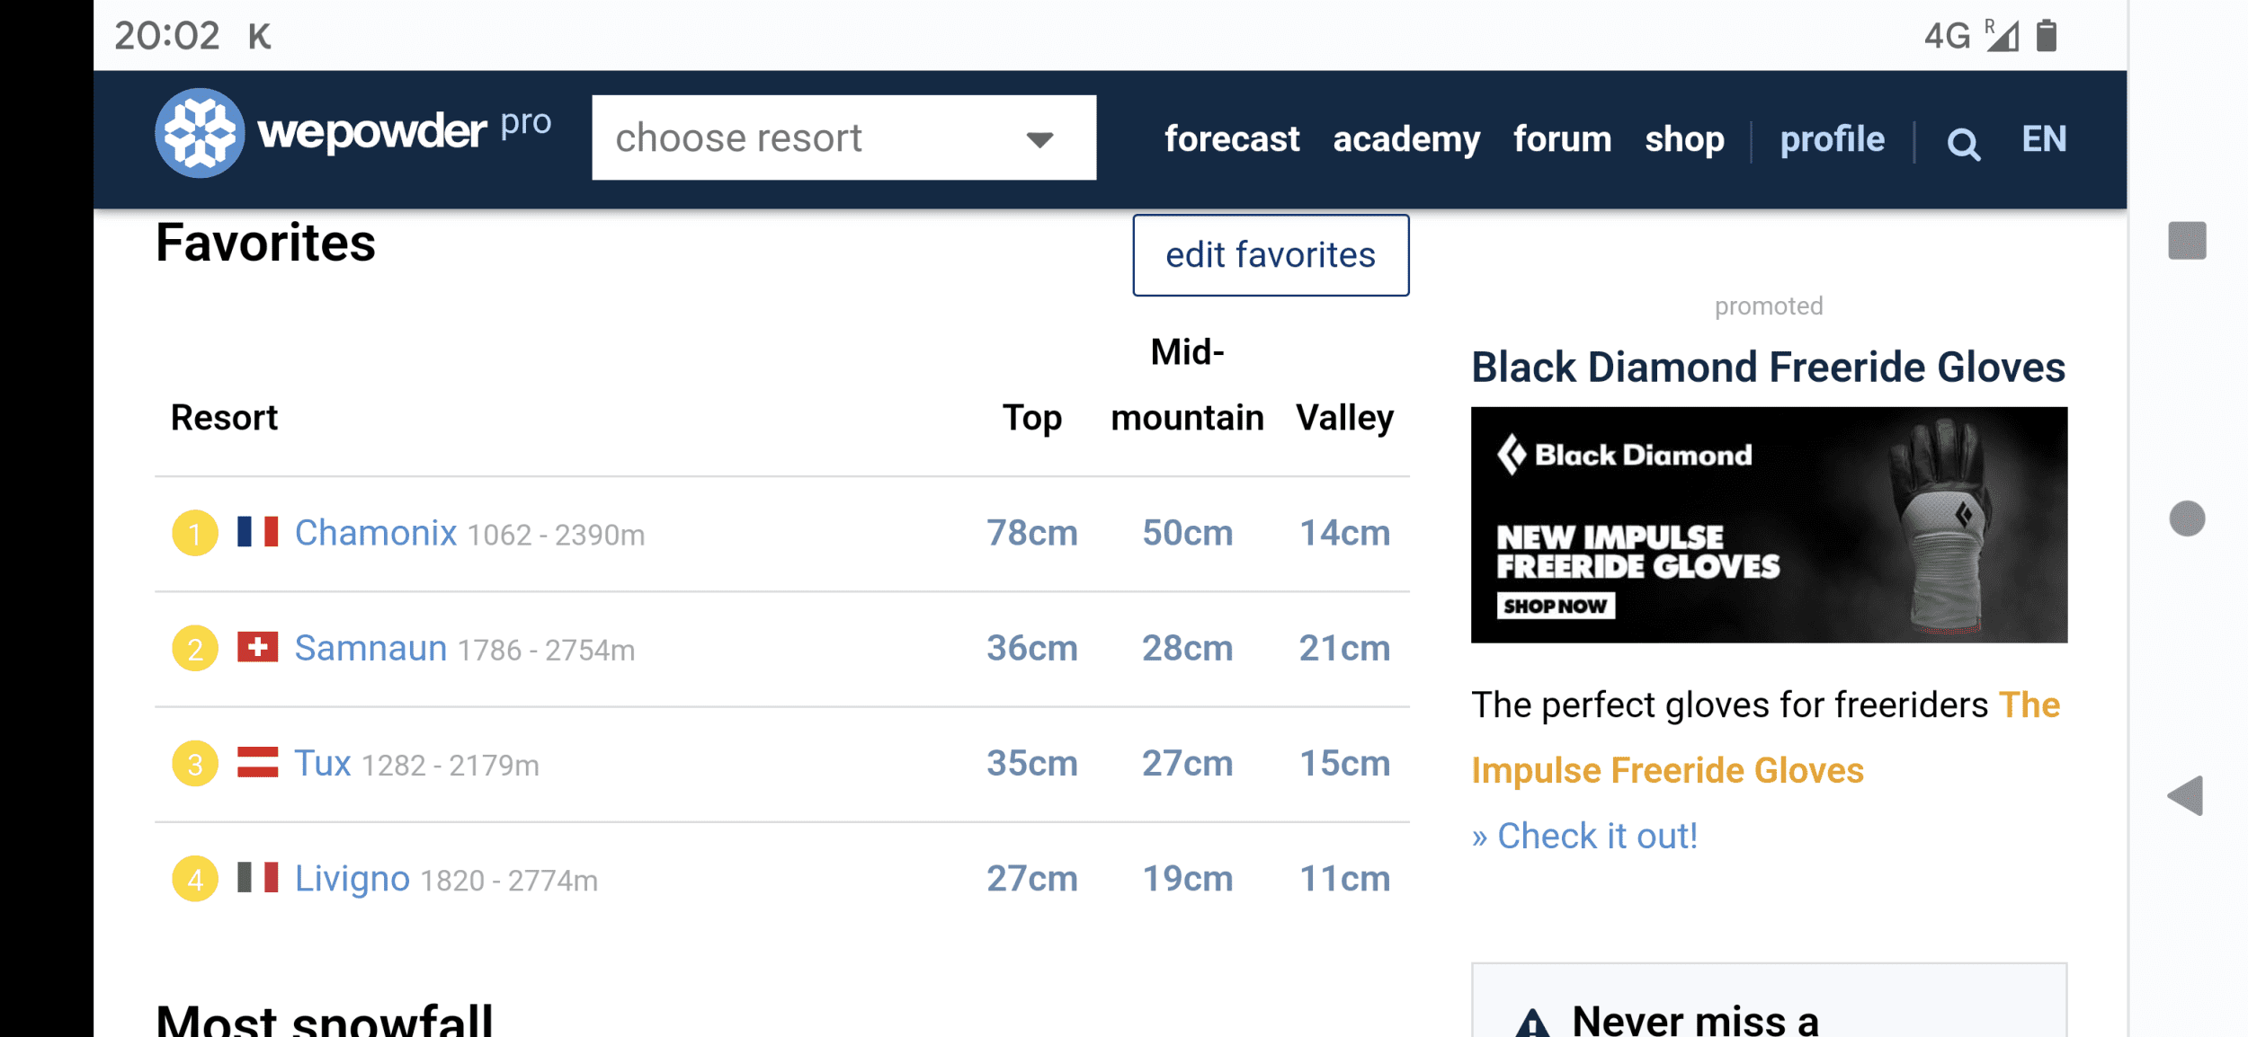Click the Swiss flag beside Samnaun
The height and width of the screenshot is (1037, 2248).
pos(257,647)
